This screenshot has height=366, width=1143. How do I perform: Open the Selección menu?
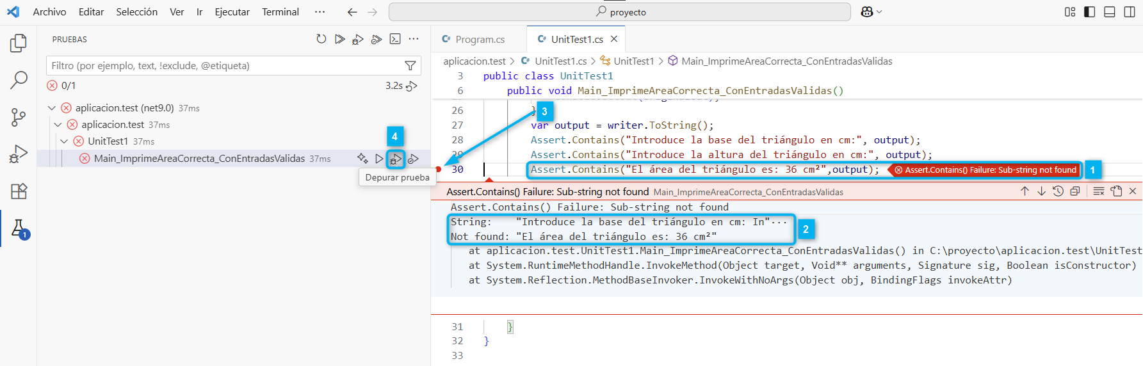(136, 12)
